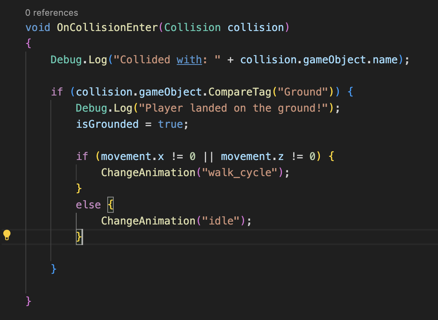This screenshot has height=320, width=438.
Task: Click the '||' operator
Action: (209, 156)
